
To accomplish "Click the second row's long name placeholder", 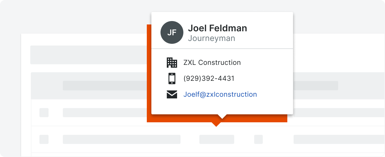I will [x=122, y=139].
